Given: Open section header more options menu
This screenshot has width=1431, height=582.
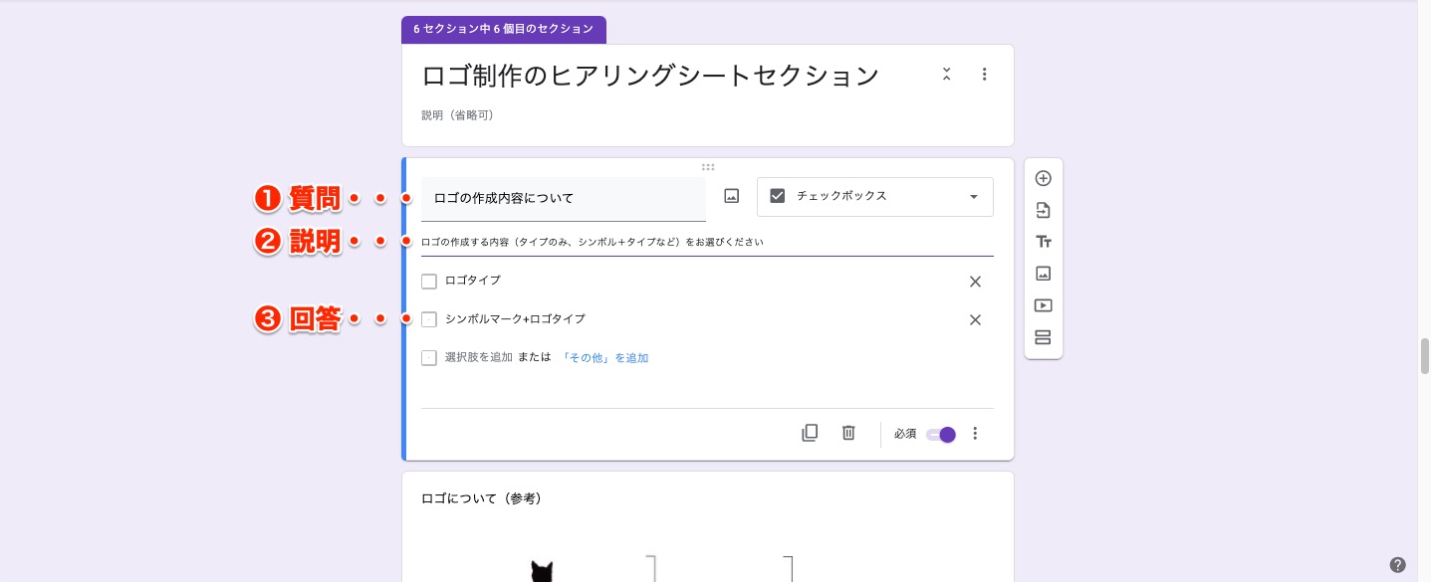Looking at the screenshot, I should (x=984, y=75).
